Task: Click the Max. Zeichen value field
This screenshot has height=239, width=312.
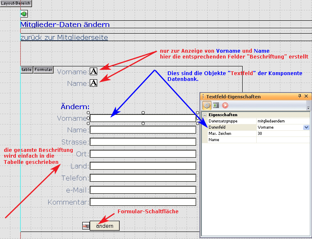Action: click(x=283, y=134)
